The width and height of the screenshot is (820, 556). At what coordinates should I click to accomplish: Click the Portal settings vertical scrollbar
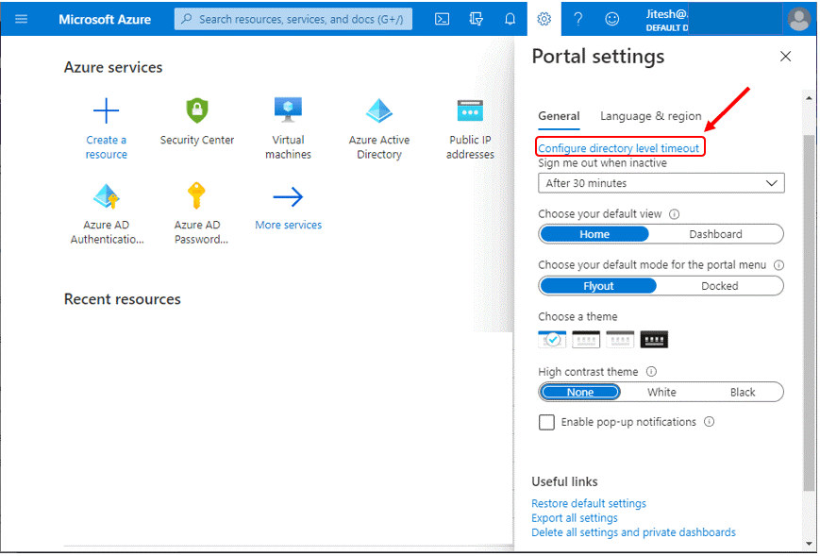click(810, 313)
